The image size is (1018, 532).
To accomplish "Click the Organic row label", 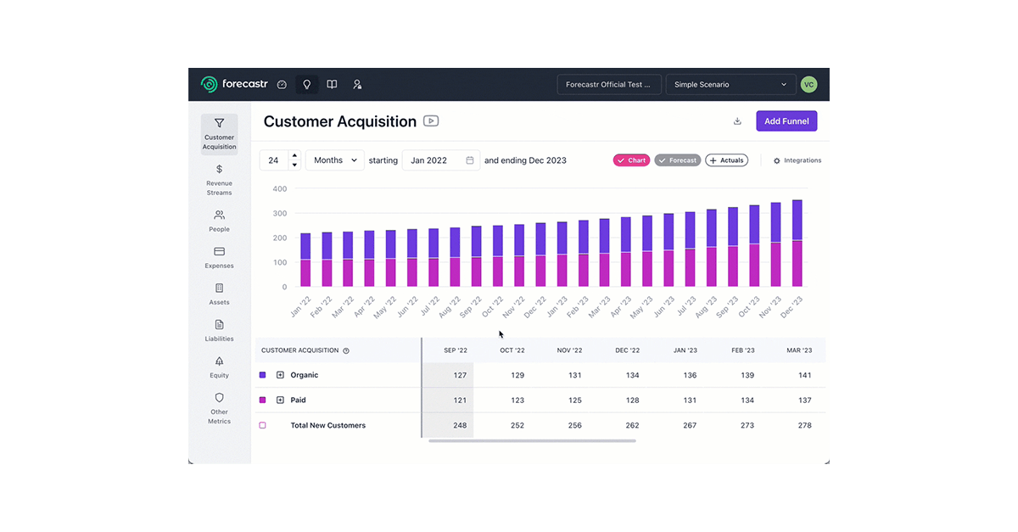I will [305, 375].
